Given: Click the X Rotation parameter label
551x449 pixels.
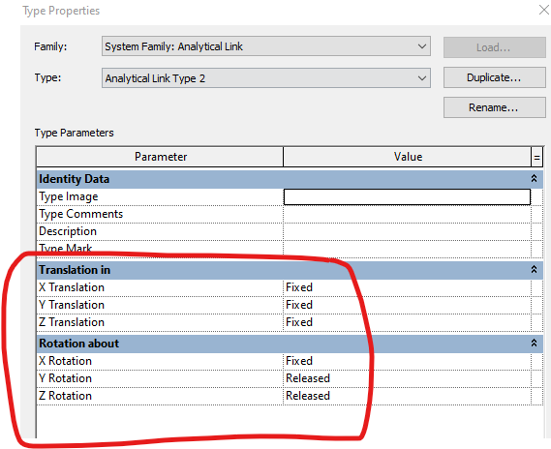Looking at the screenshot, I should coord(65,361).
